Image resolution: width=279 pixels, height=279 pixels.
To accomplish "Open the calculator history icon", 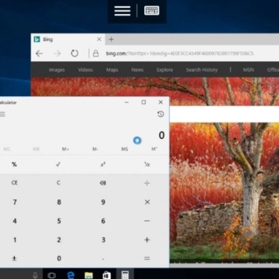I will tap(160, 114).
